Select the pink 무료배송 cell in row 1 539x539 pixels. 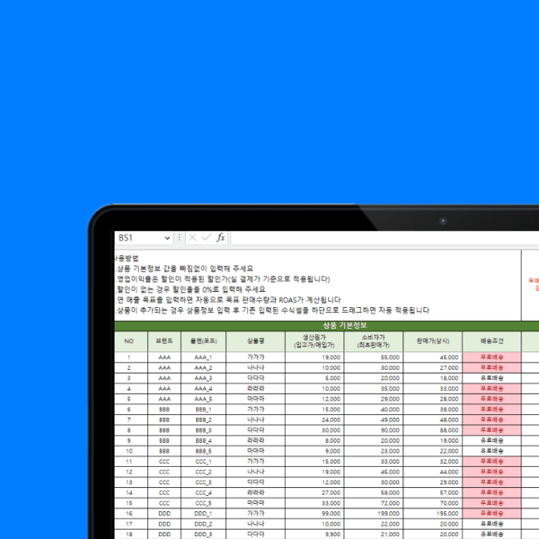[x=492, y=358]
